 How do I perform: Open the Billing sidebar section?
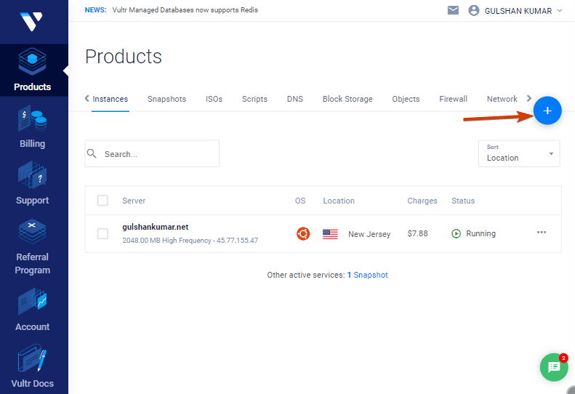32,127
